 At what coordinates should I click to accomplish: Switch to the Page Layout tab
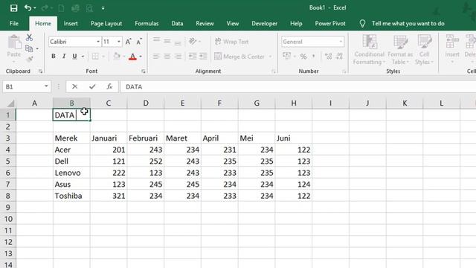pos(106,23)
